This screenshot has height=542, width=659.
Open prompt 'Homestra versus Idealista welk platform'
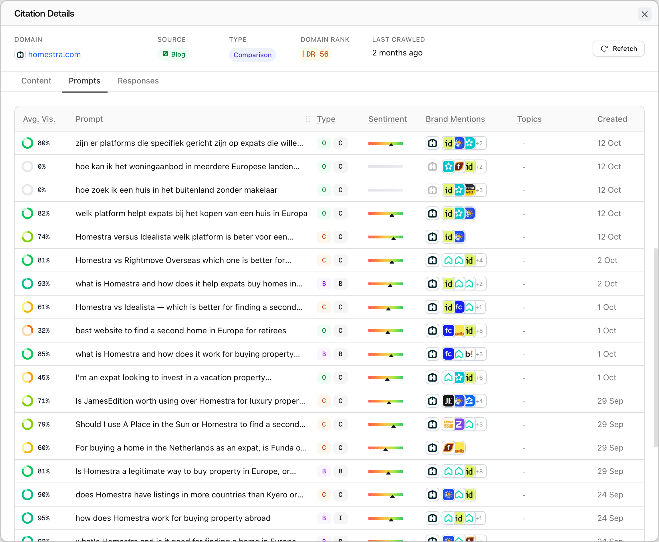click(x=184, y=237)
